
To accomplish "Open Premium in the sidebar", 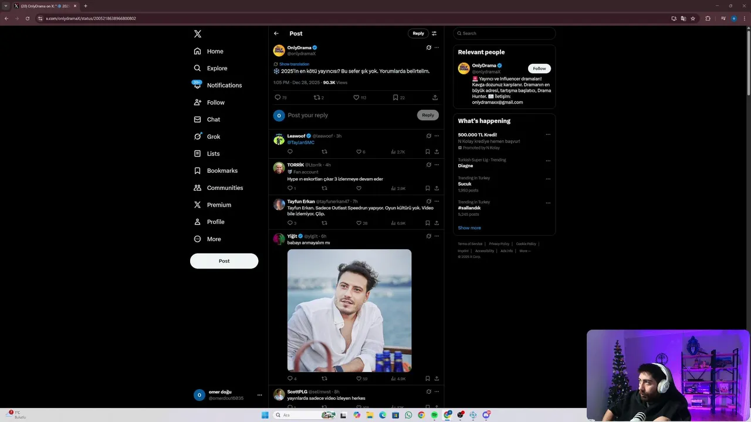I will coord(212,205).
